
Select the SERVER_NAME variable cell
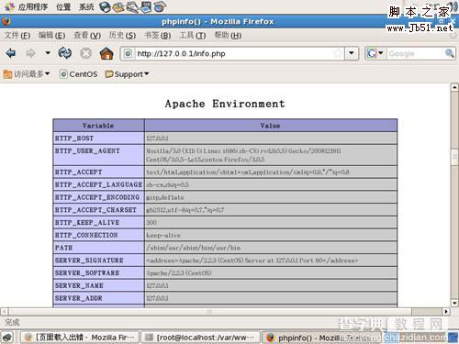(98, 285)
